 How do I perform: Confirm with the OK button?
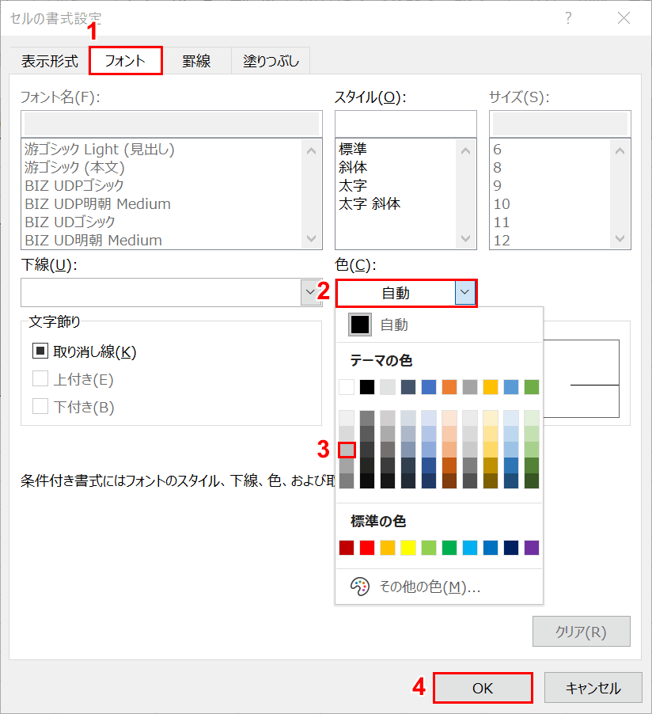point(483,688)
